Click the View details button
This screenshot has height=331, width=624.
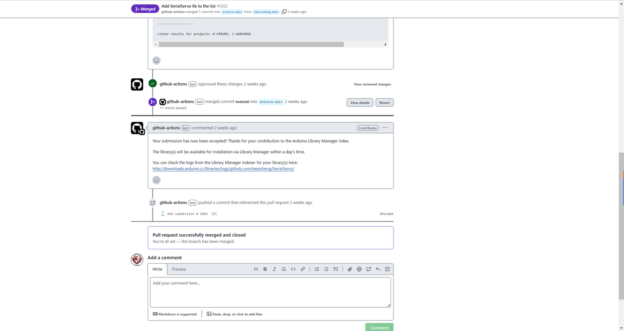(x=360, y=103)
